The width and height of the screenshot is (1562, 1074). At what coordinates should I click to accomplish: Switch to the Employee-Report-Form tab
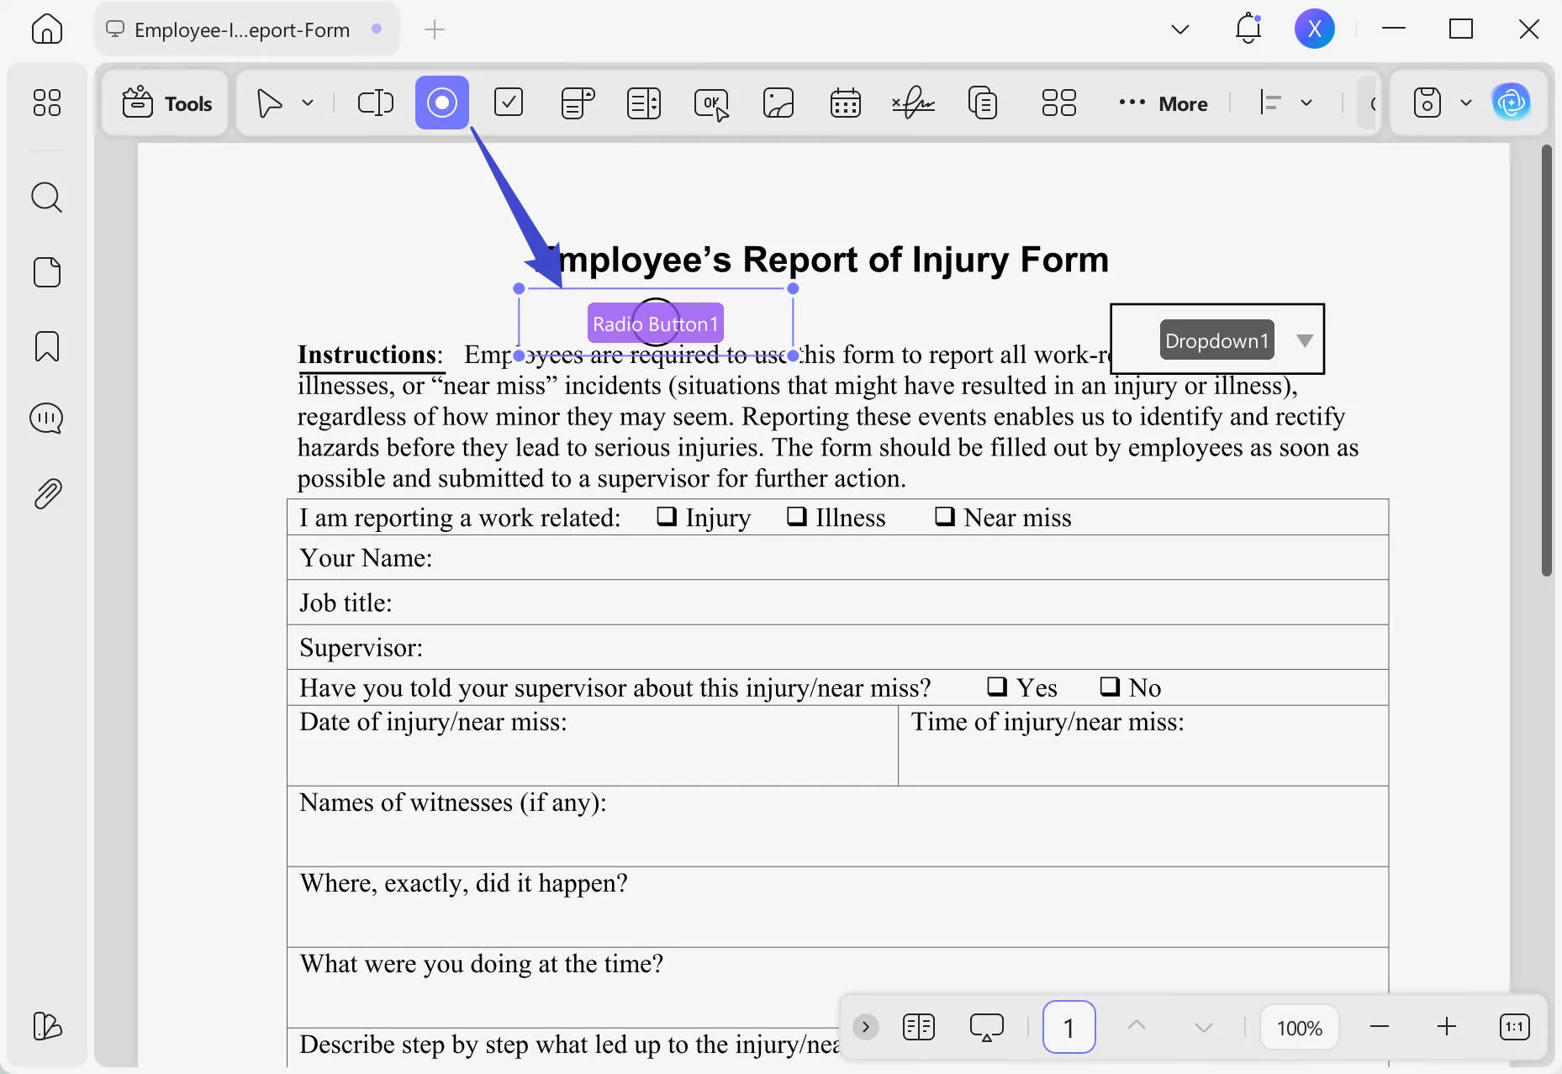(241, 29)
